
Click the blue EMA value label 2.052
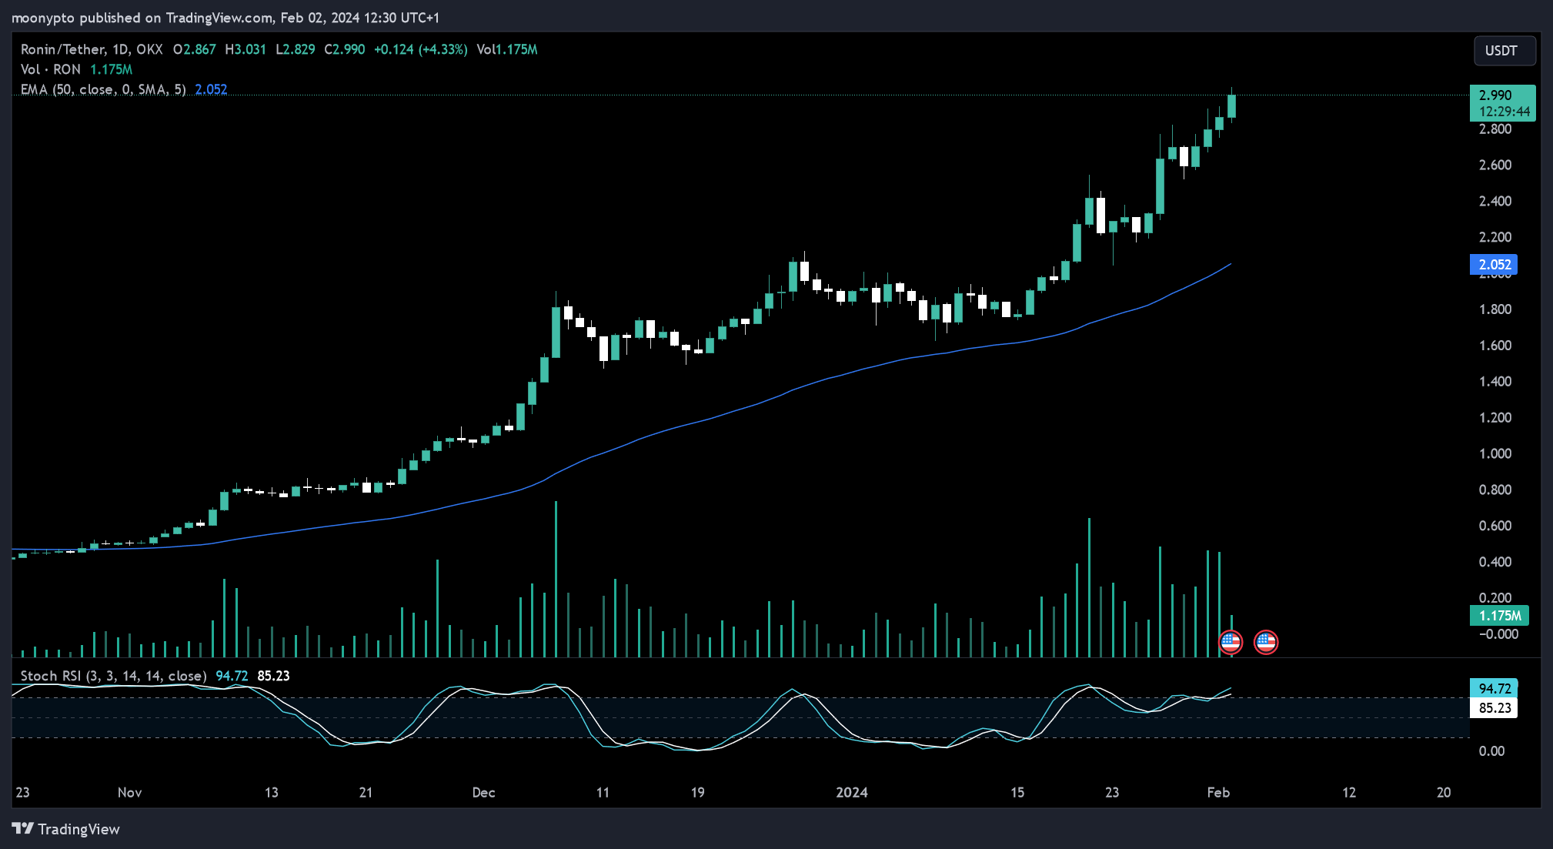pos(1494,265)
